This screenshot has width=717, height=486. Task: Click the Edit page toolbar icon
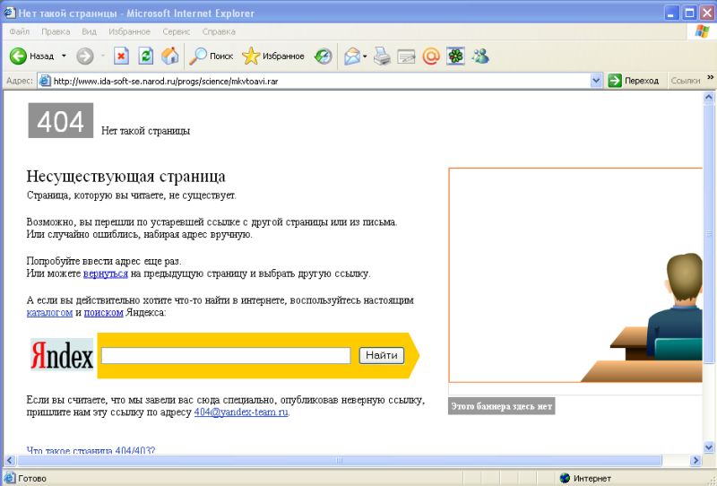click(406, 56)
